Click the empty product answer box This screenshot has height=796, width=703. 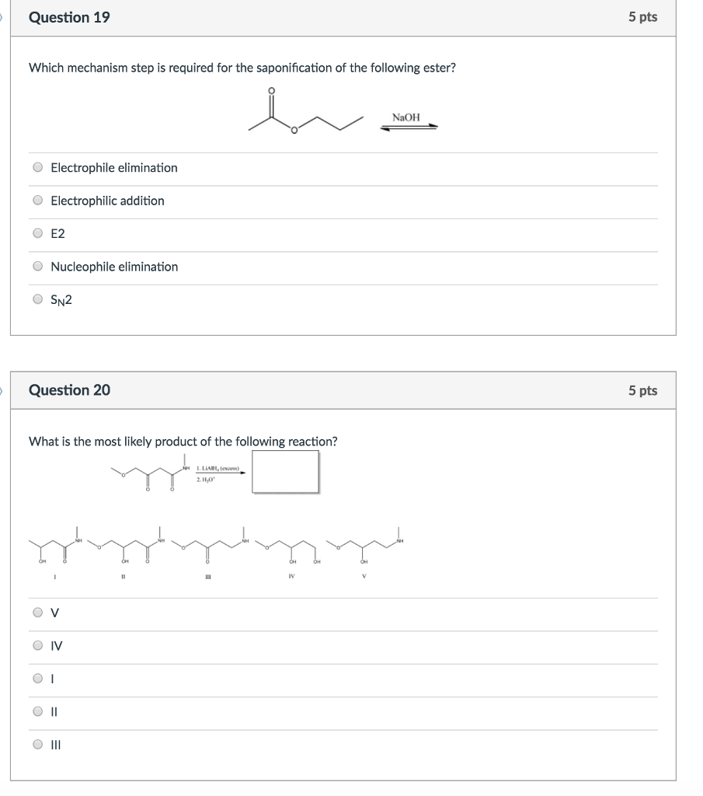point(286,471)
